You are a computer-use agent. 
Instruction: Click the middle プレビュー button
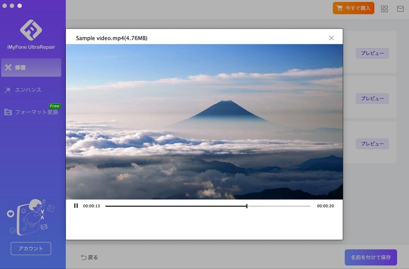click(x=372, y=99)
